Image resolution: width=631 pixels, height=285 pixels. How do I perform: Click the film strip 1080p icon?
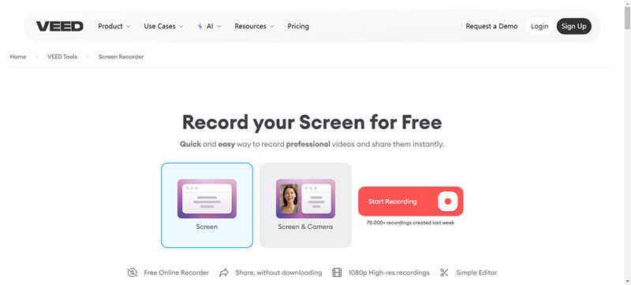pyautogui.click(x=337, y=272)
